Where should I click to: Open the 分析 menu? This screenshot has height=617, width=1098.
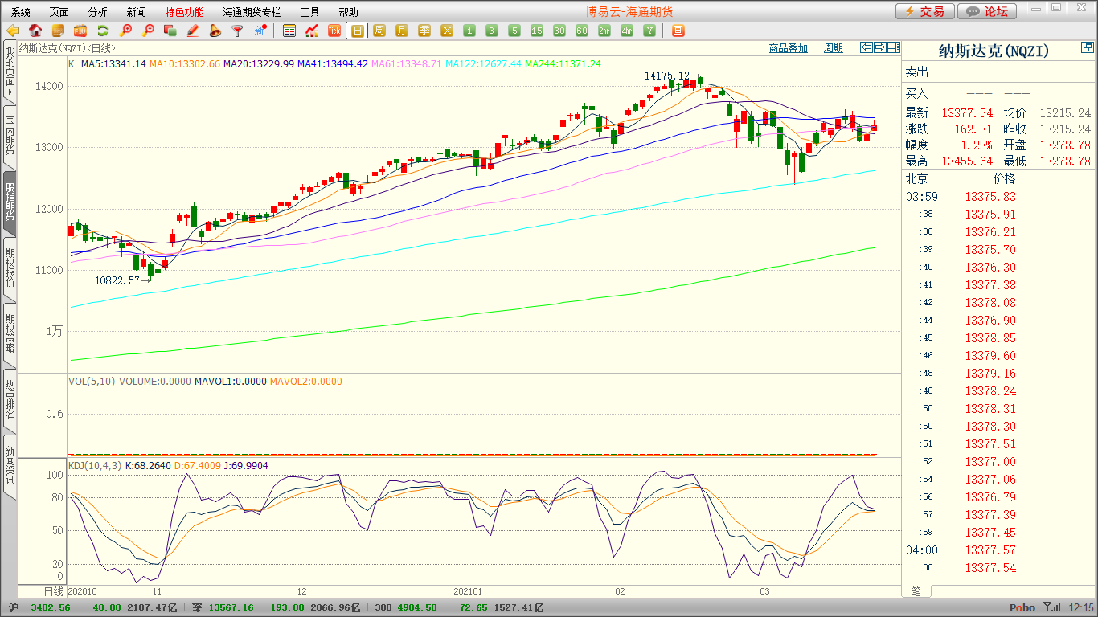tap(97, 12)
